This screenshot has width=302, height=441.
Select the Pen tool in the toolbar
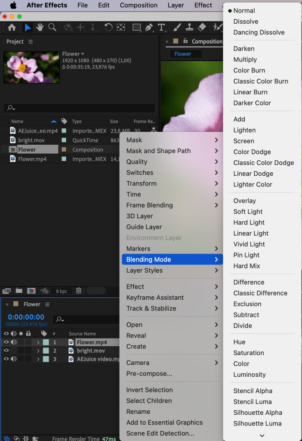click(x=149, y=27)
